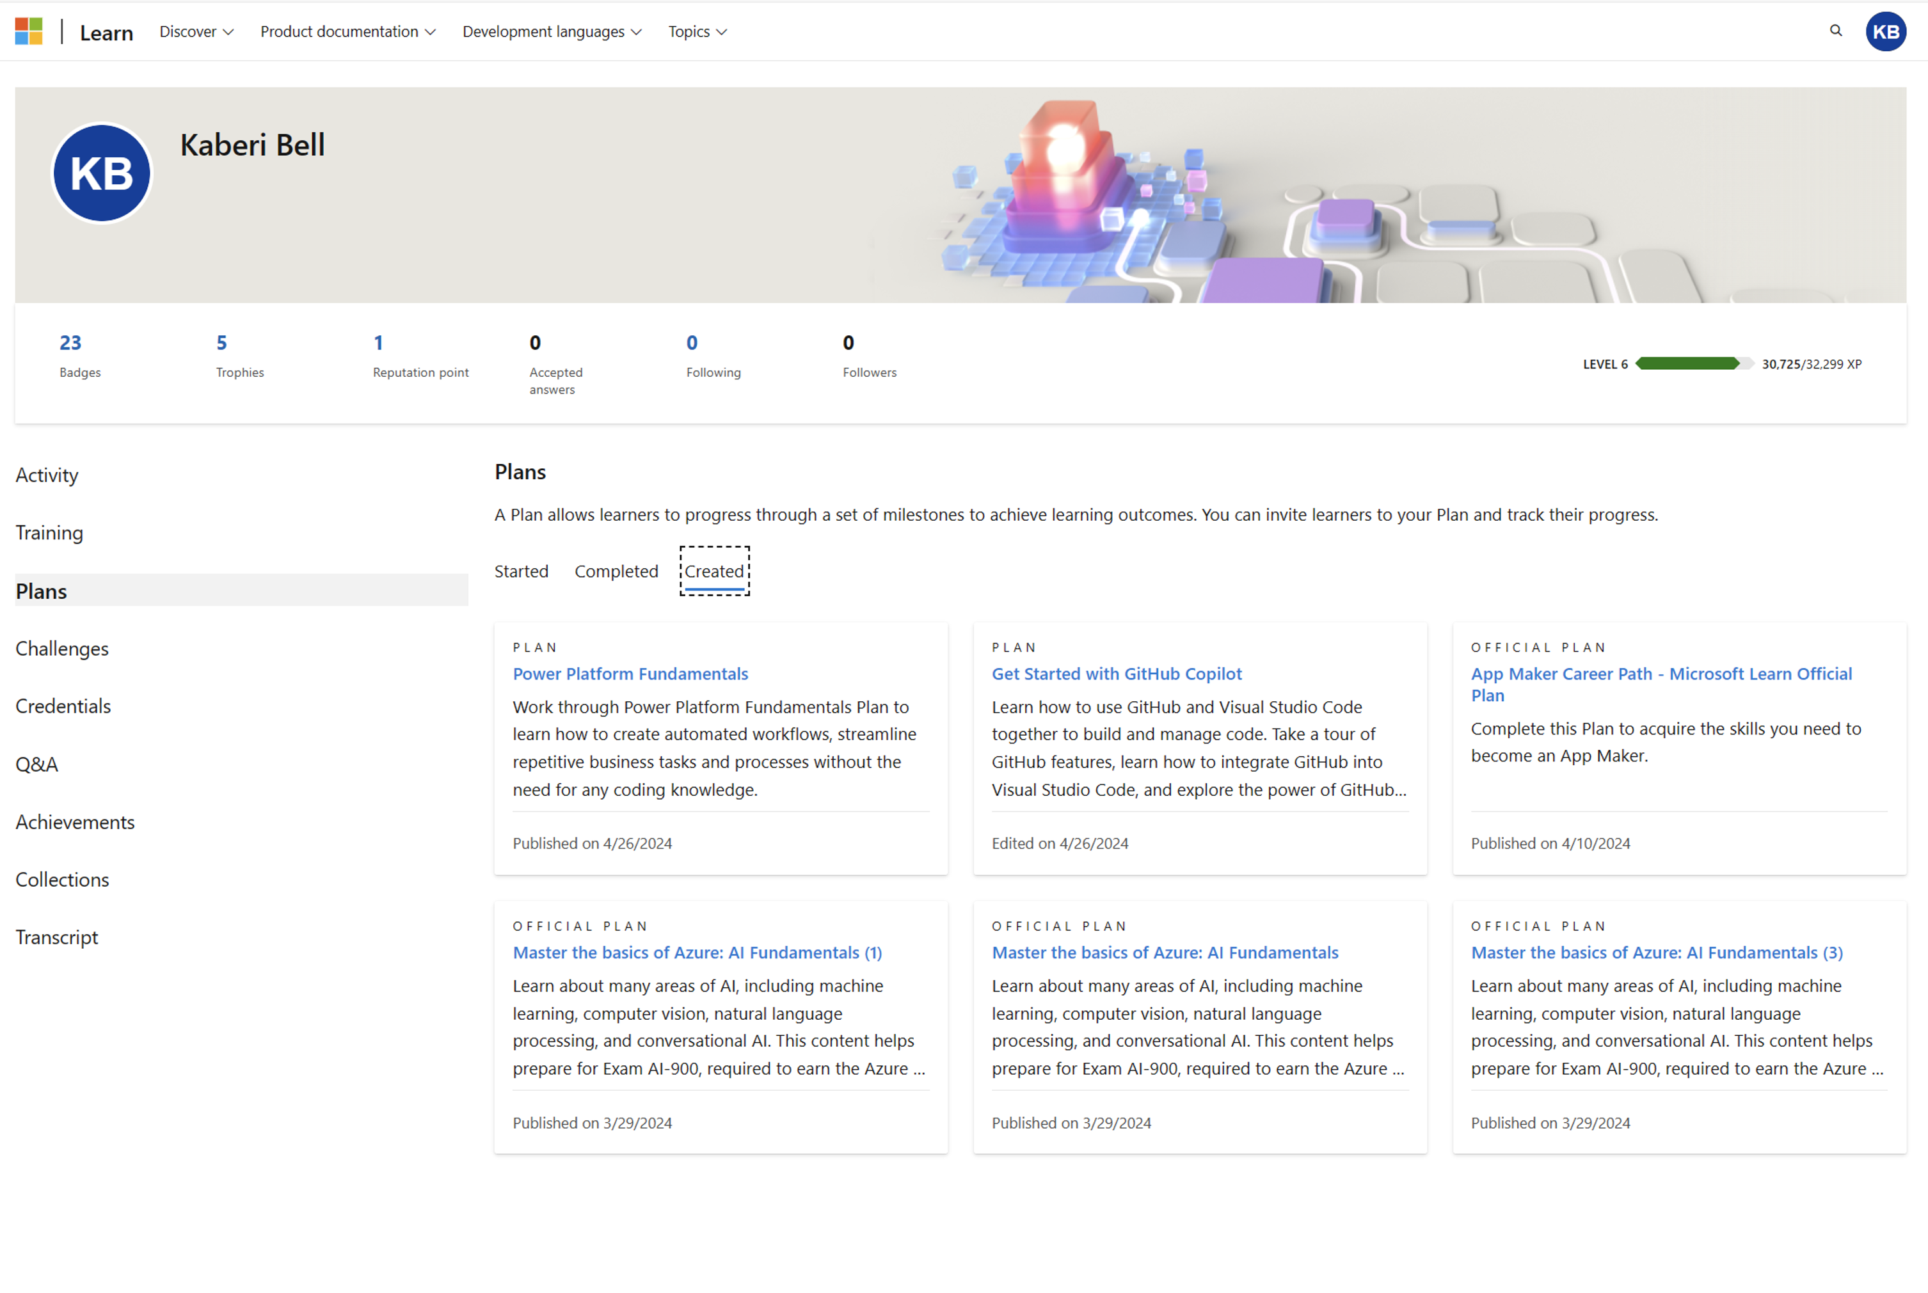This screenshot has height=1293, width=1928.
Task: Click the Training sidebar icon
Action: [x=49, y=532]
